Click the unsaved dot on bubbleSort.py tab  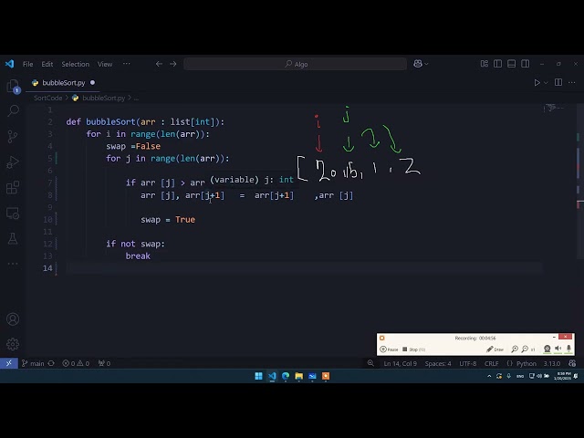point(92,83)
